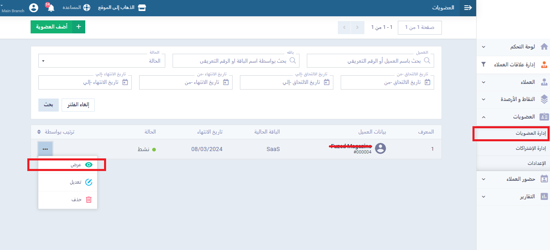Expand لوحة التحكم sidebar section
Screen dimensions: 550x250
(483, 47)
